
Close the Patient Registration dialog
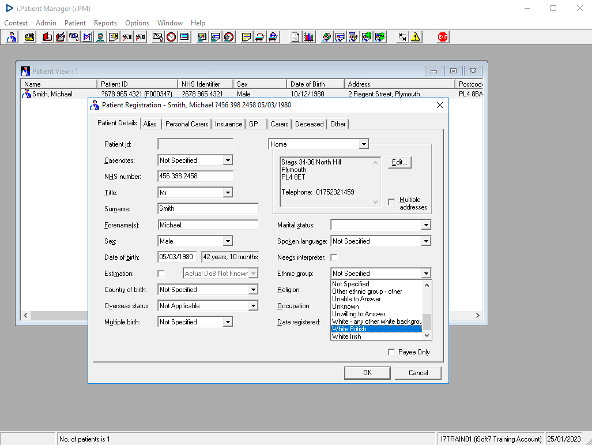(x=440, y=105)
